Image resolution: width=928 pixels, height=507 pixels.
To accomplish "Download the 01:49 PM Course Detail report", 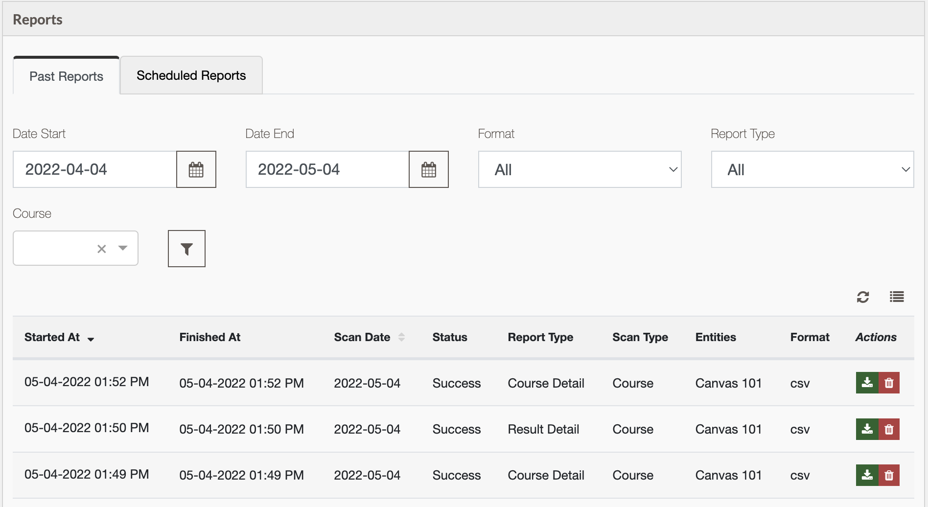I will (x=867, y=475).
